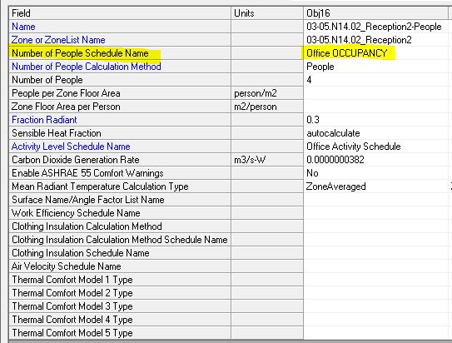This screenshot has width=452, height=343.
Task: Choose the Office Activity Schedule cell
Action: tap(378, 147)
